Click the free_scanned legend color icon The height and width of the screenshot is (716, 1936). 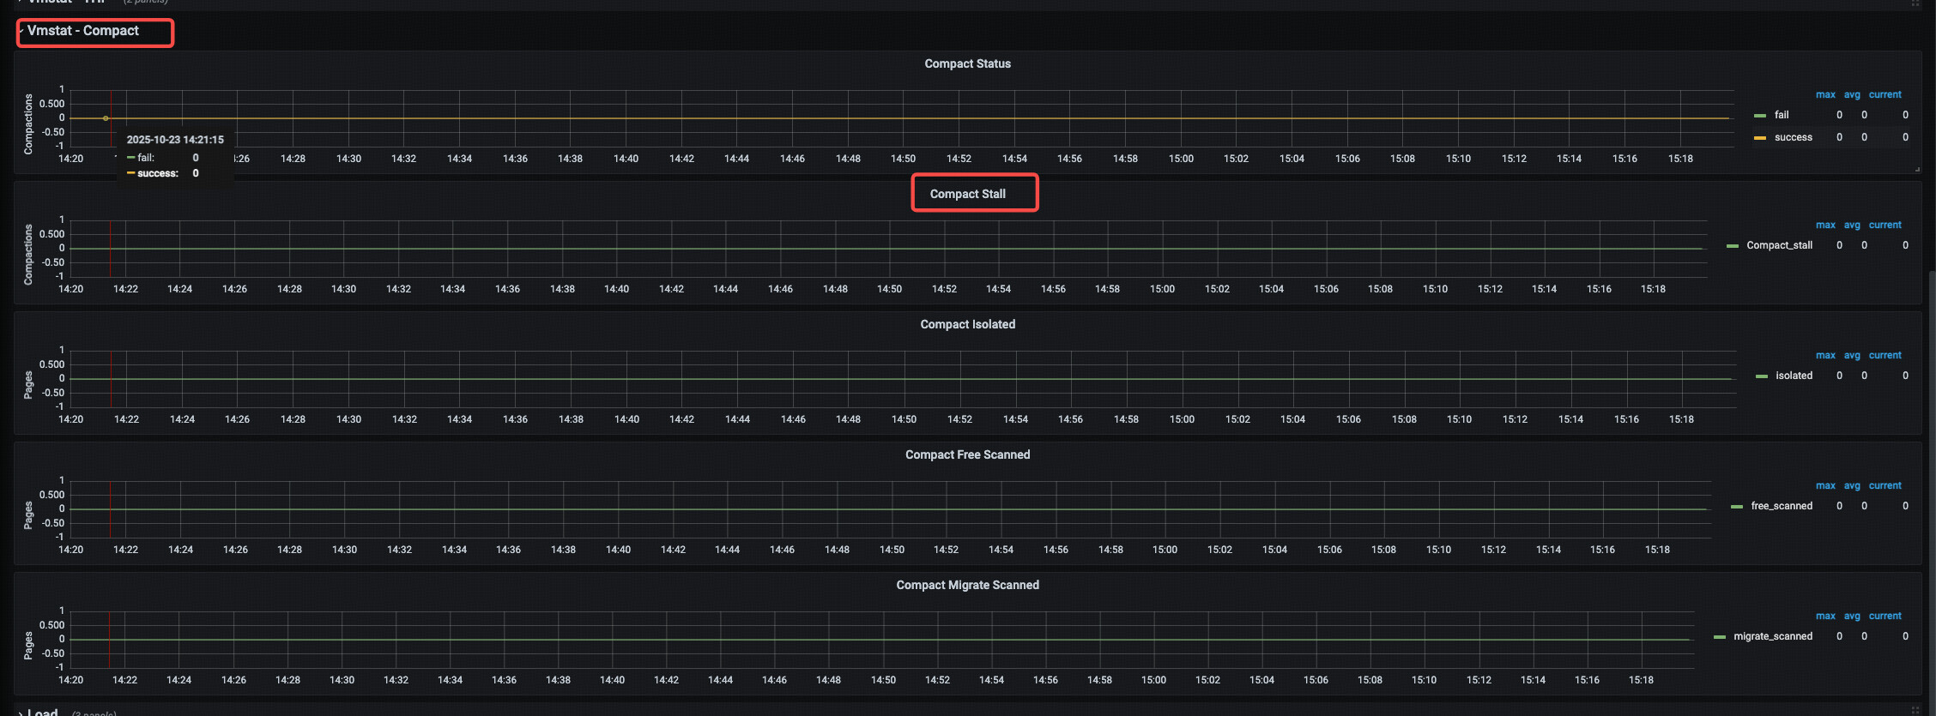[1737, 507]
